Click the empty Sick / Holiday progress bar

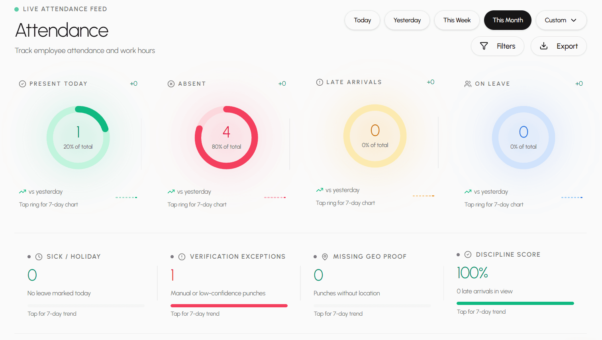[x=86, y=306]
